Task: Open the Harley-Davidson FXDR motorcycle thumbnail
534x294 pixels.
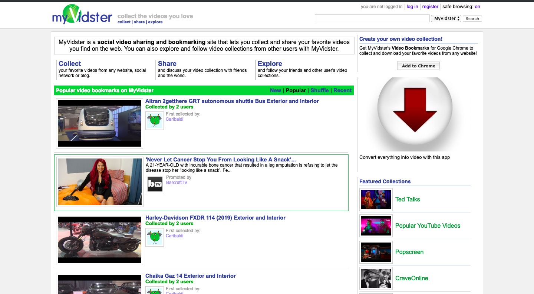Action: click(x=99, y=240)
